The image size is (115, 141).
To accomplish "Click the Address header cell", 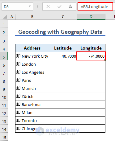I will [32, 48].
